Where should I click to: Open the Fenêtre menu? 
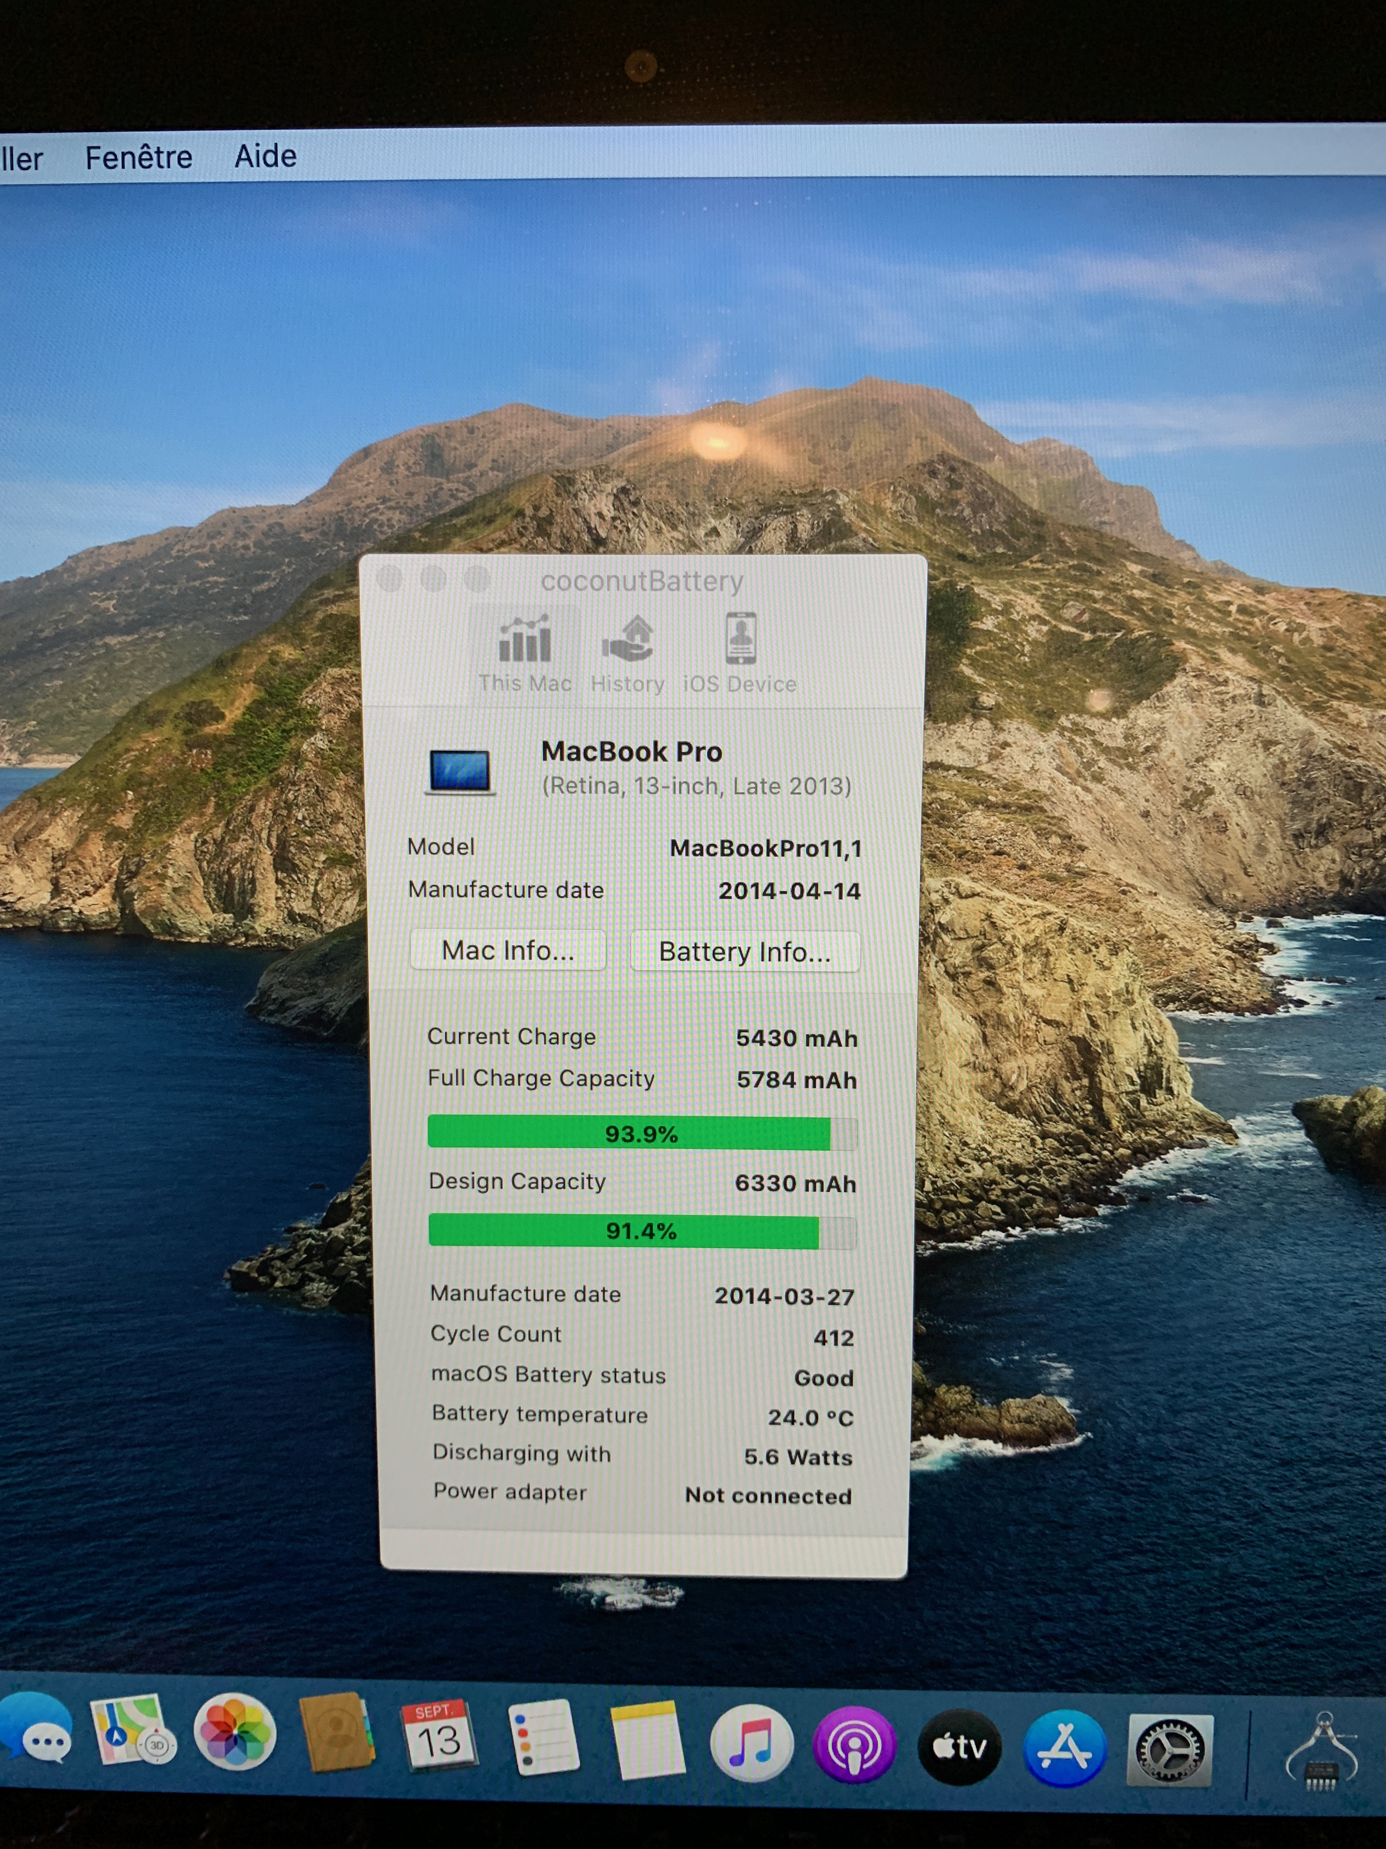(139, 157)
